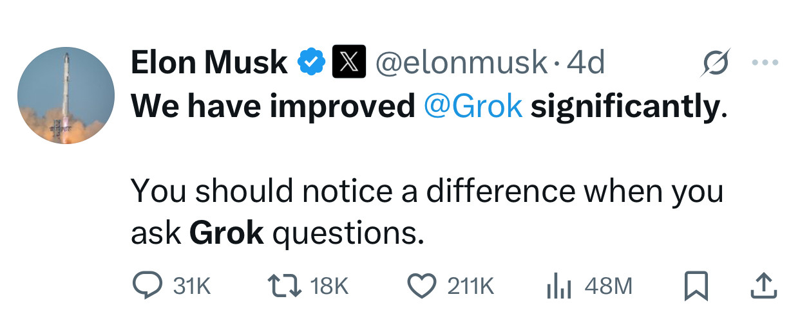
Task: Click the Elon Musk display name
Action: 209,62
